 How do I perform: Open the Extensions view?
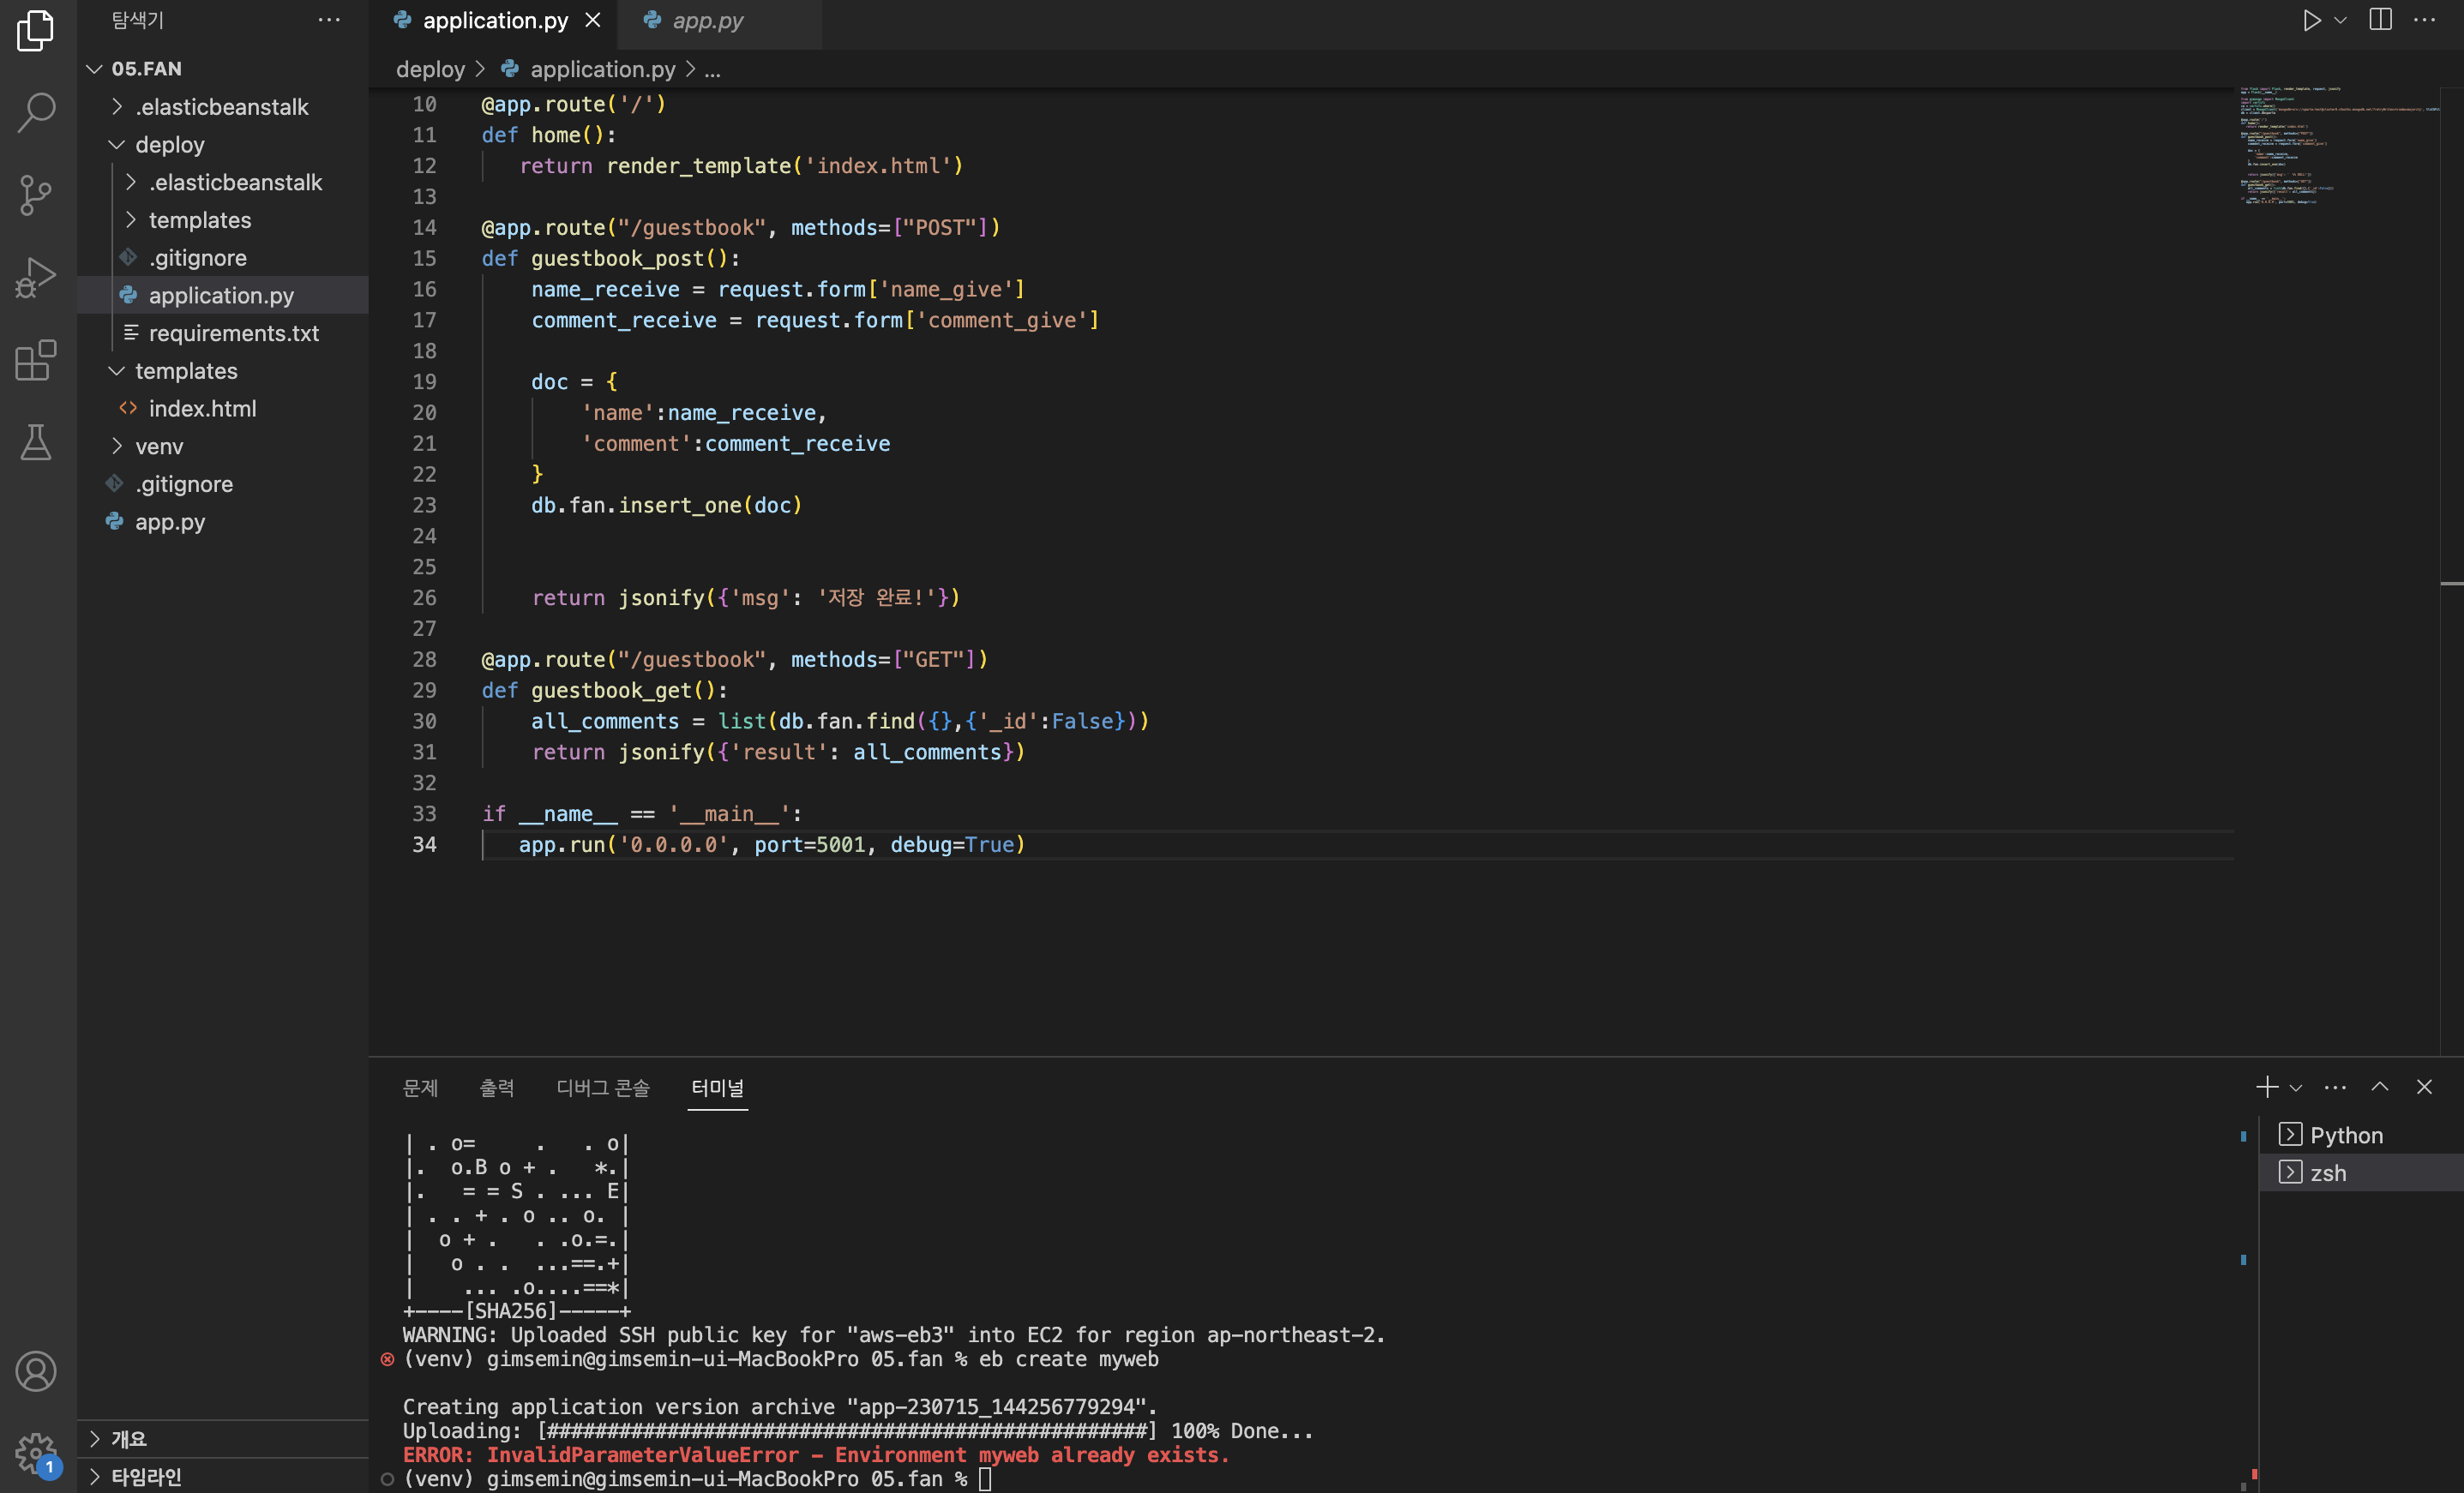[x=36, y=360]
